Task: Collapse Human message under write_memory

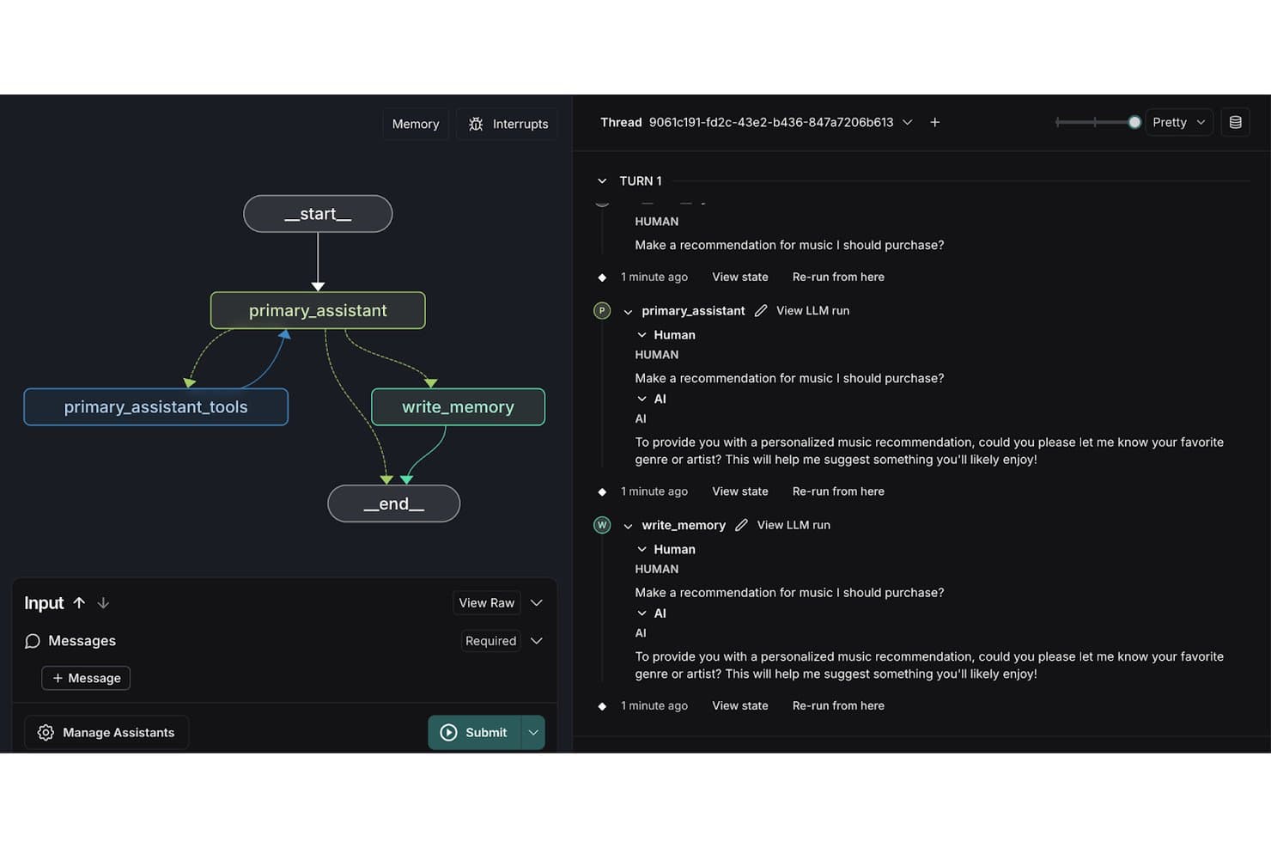Action: [x=642, y=549]
